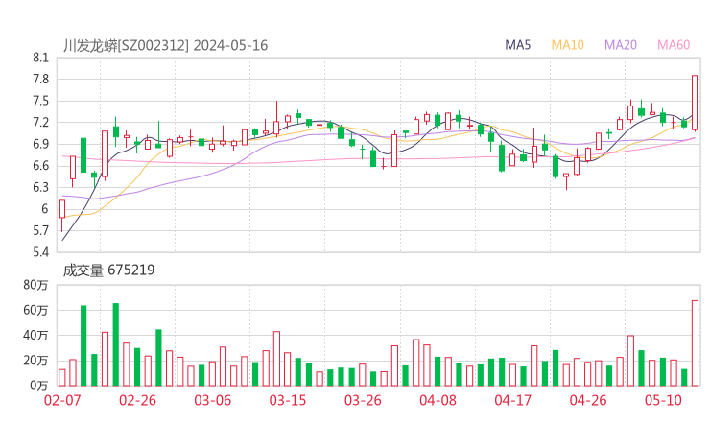Click the 6.6 price axis label
The width and height of the screenshot is (710, 422).
(x=40, y=166)
